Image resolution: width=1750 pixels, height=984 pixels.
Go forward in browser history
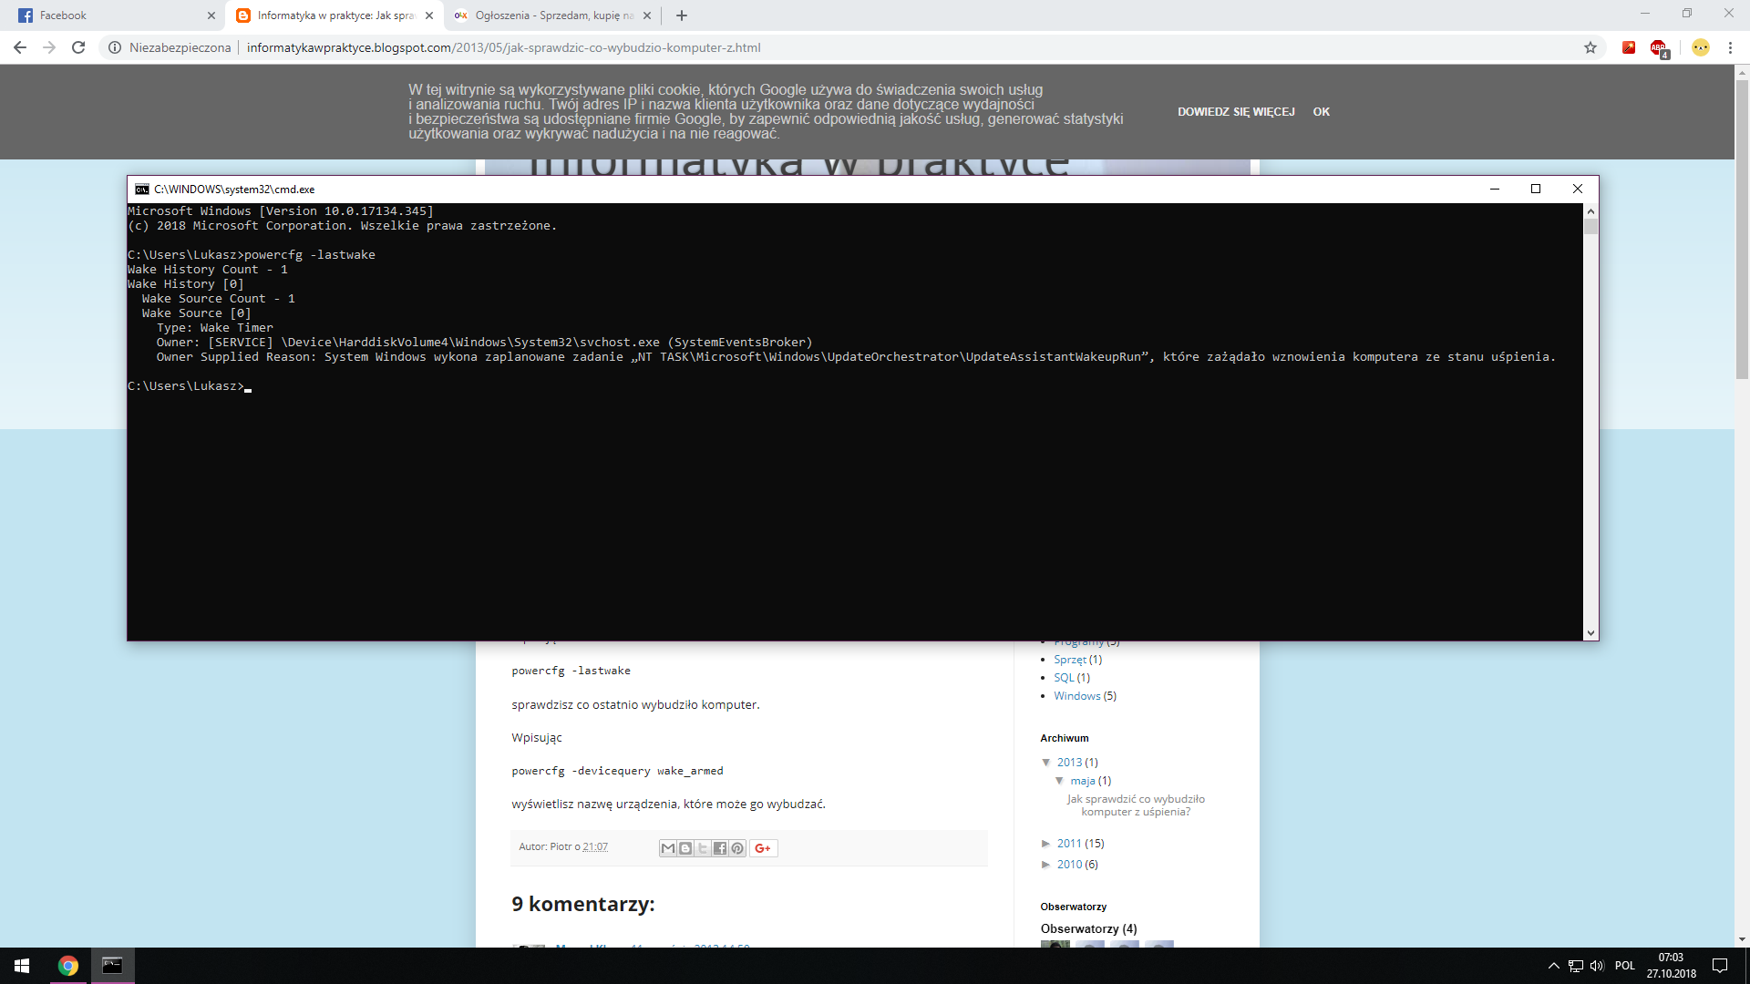pyautogui.click(x=49, y=47)
